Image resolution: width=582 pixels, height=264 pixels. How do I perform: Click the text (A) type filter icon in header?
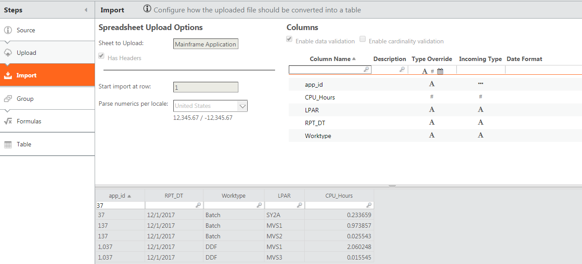click(x=425, y=71)
